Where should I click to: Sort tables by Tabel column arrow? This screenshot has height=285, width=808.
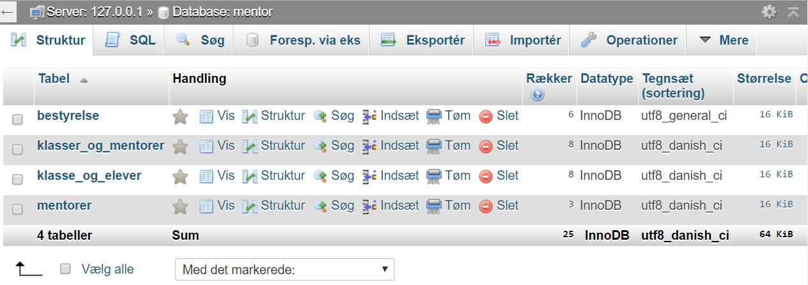[x=84, y=80]
